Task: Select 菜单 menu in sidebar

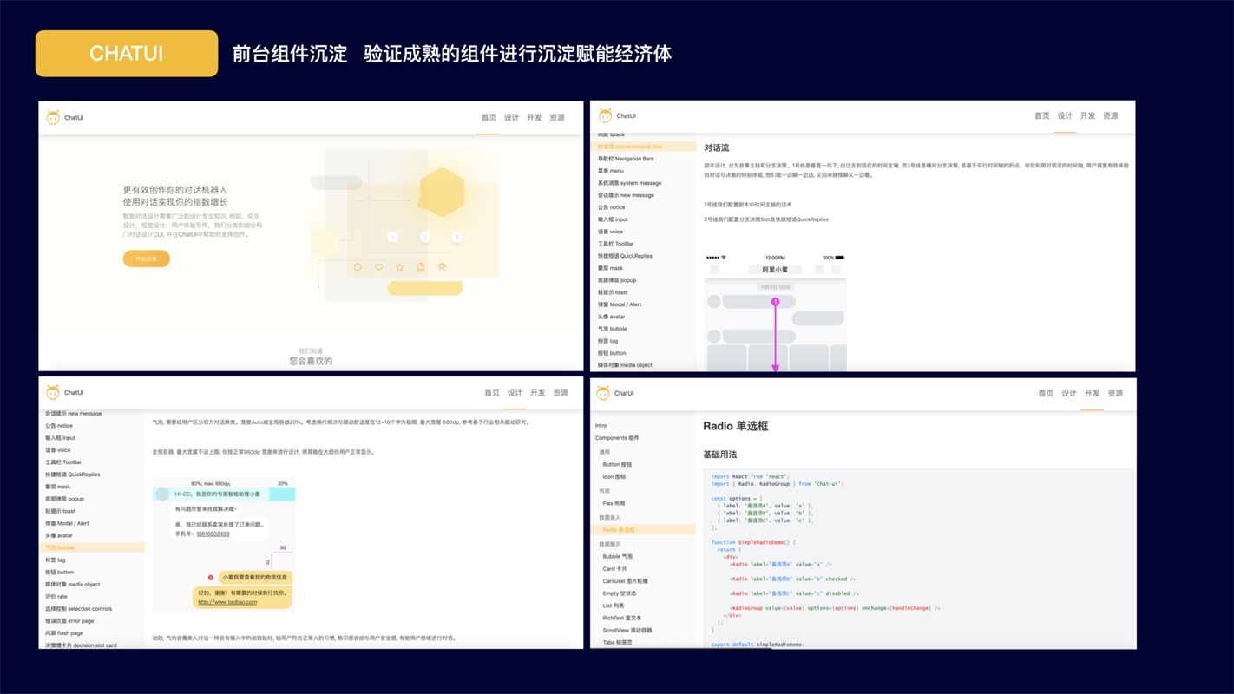Action: pos(610,171)
